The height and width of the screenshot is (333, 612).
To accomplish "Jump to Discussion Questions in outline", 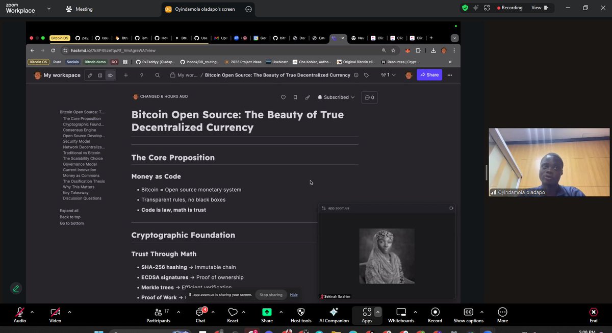I will (x=82, y=198).
